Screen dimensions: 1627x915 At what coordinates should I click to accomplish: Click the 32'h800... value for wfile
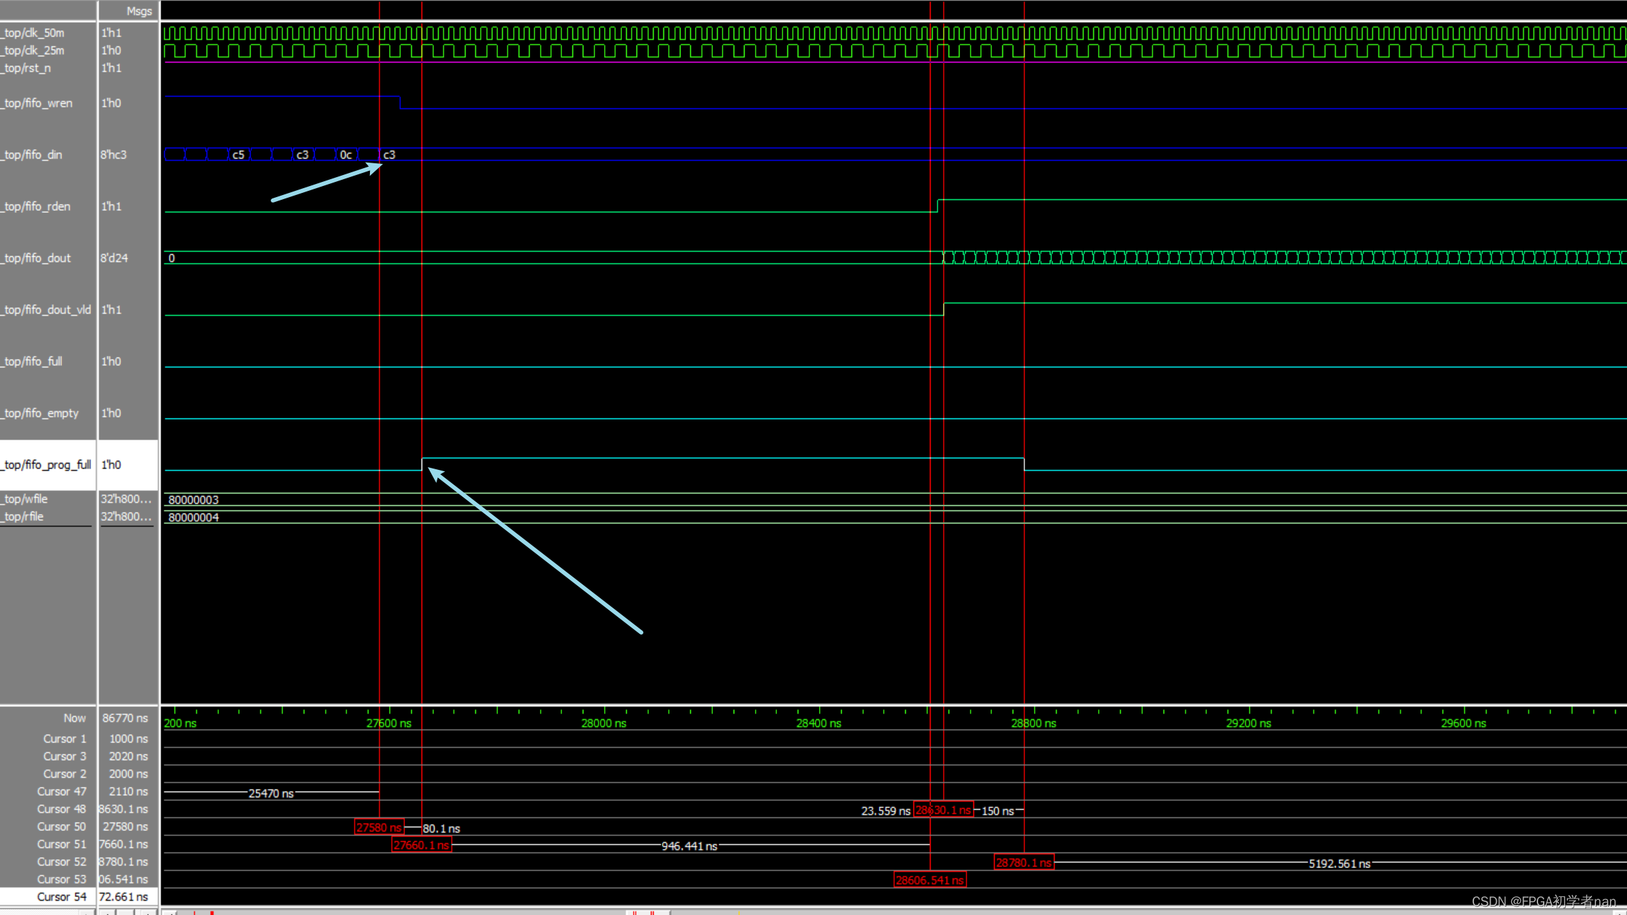(126, 499)
